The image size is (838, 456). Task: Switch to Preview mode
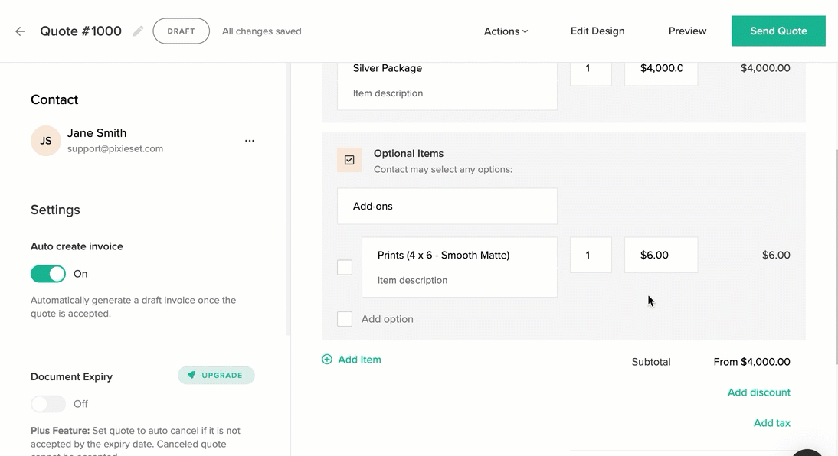(x=686, y=31)
